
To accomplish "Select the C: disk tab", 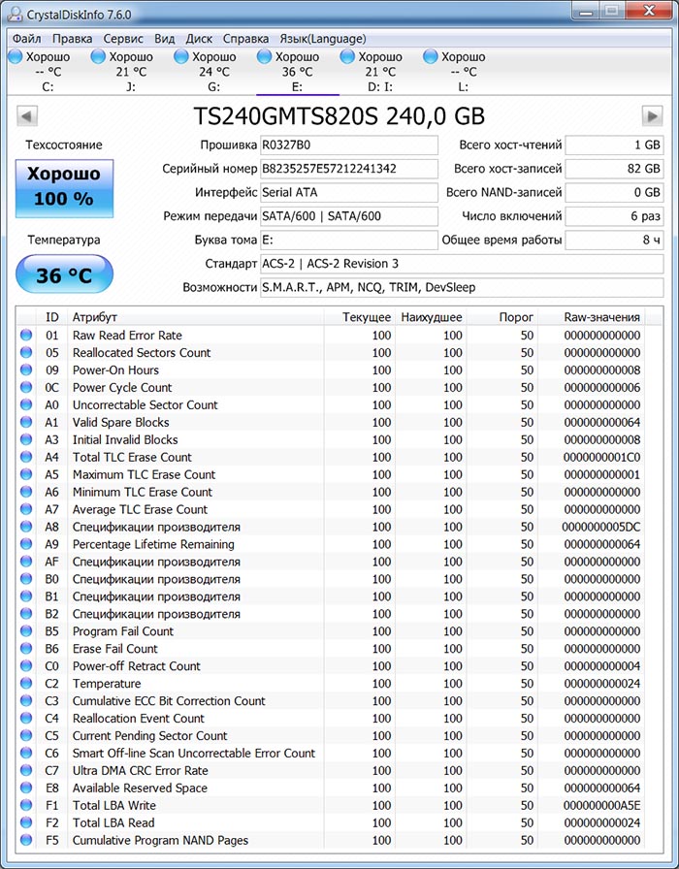I will (48, 72).
